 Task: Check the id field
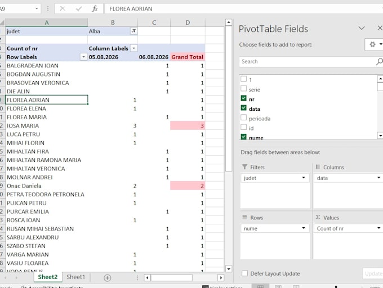(243, 127)
